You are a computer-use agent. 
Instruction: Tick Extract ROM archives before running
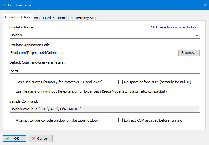pyautogui.click(x=121, y=120)
